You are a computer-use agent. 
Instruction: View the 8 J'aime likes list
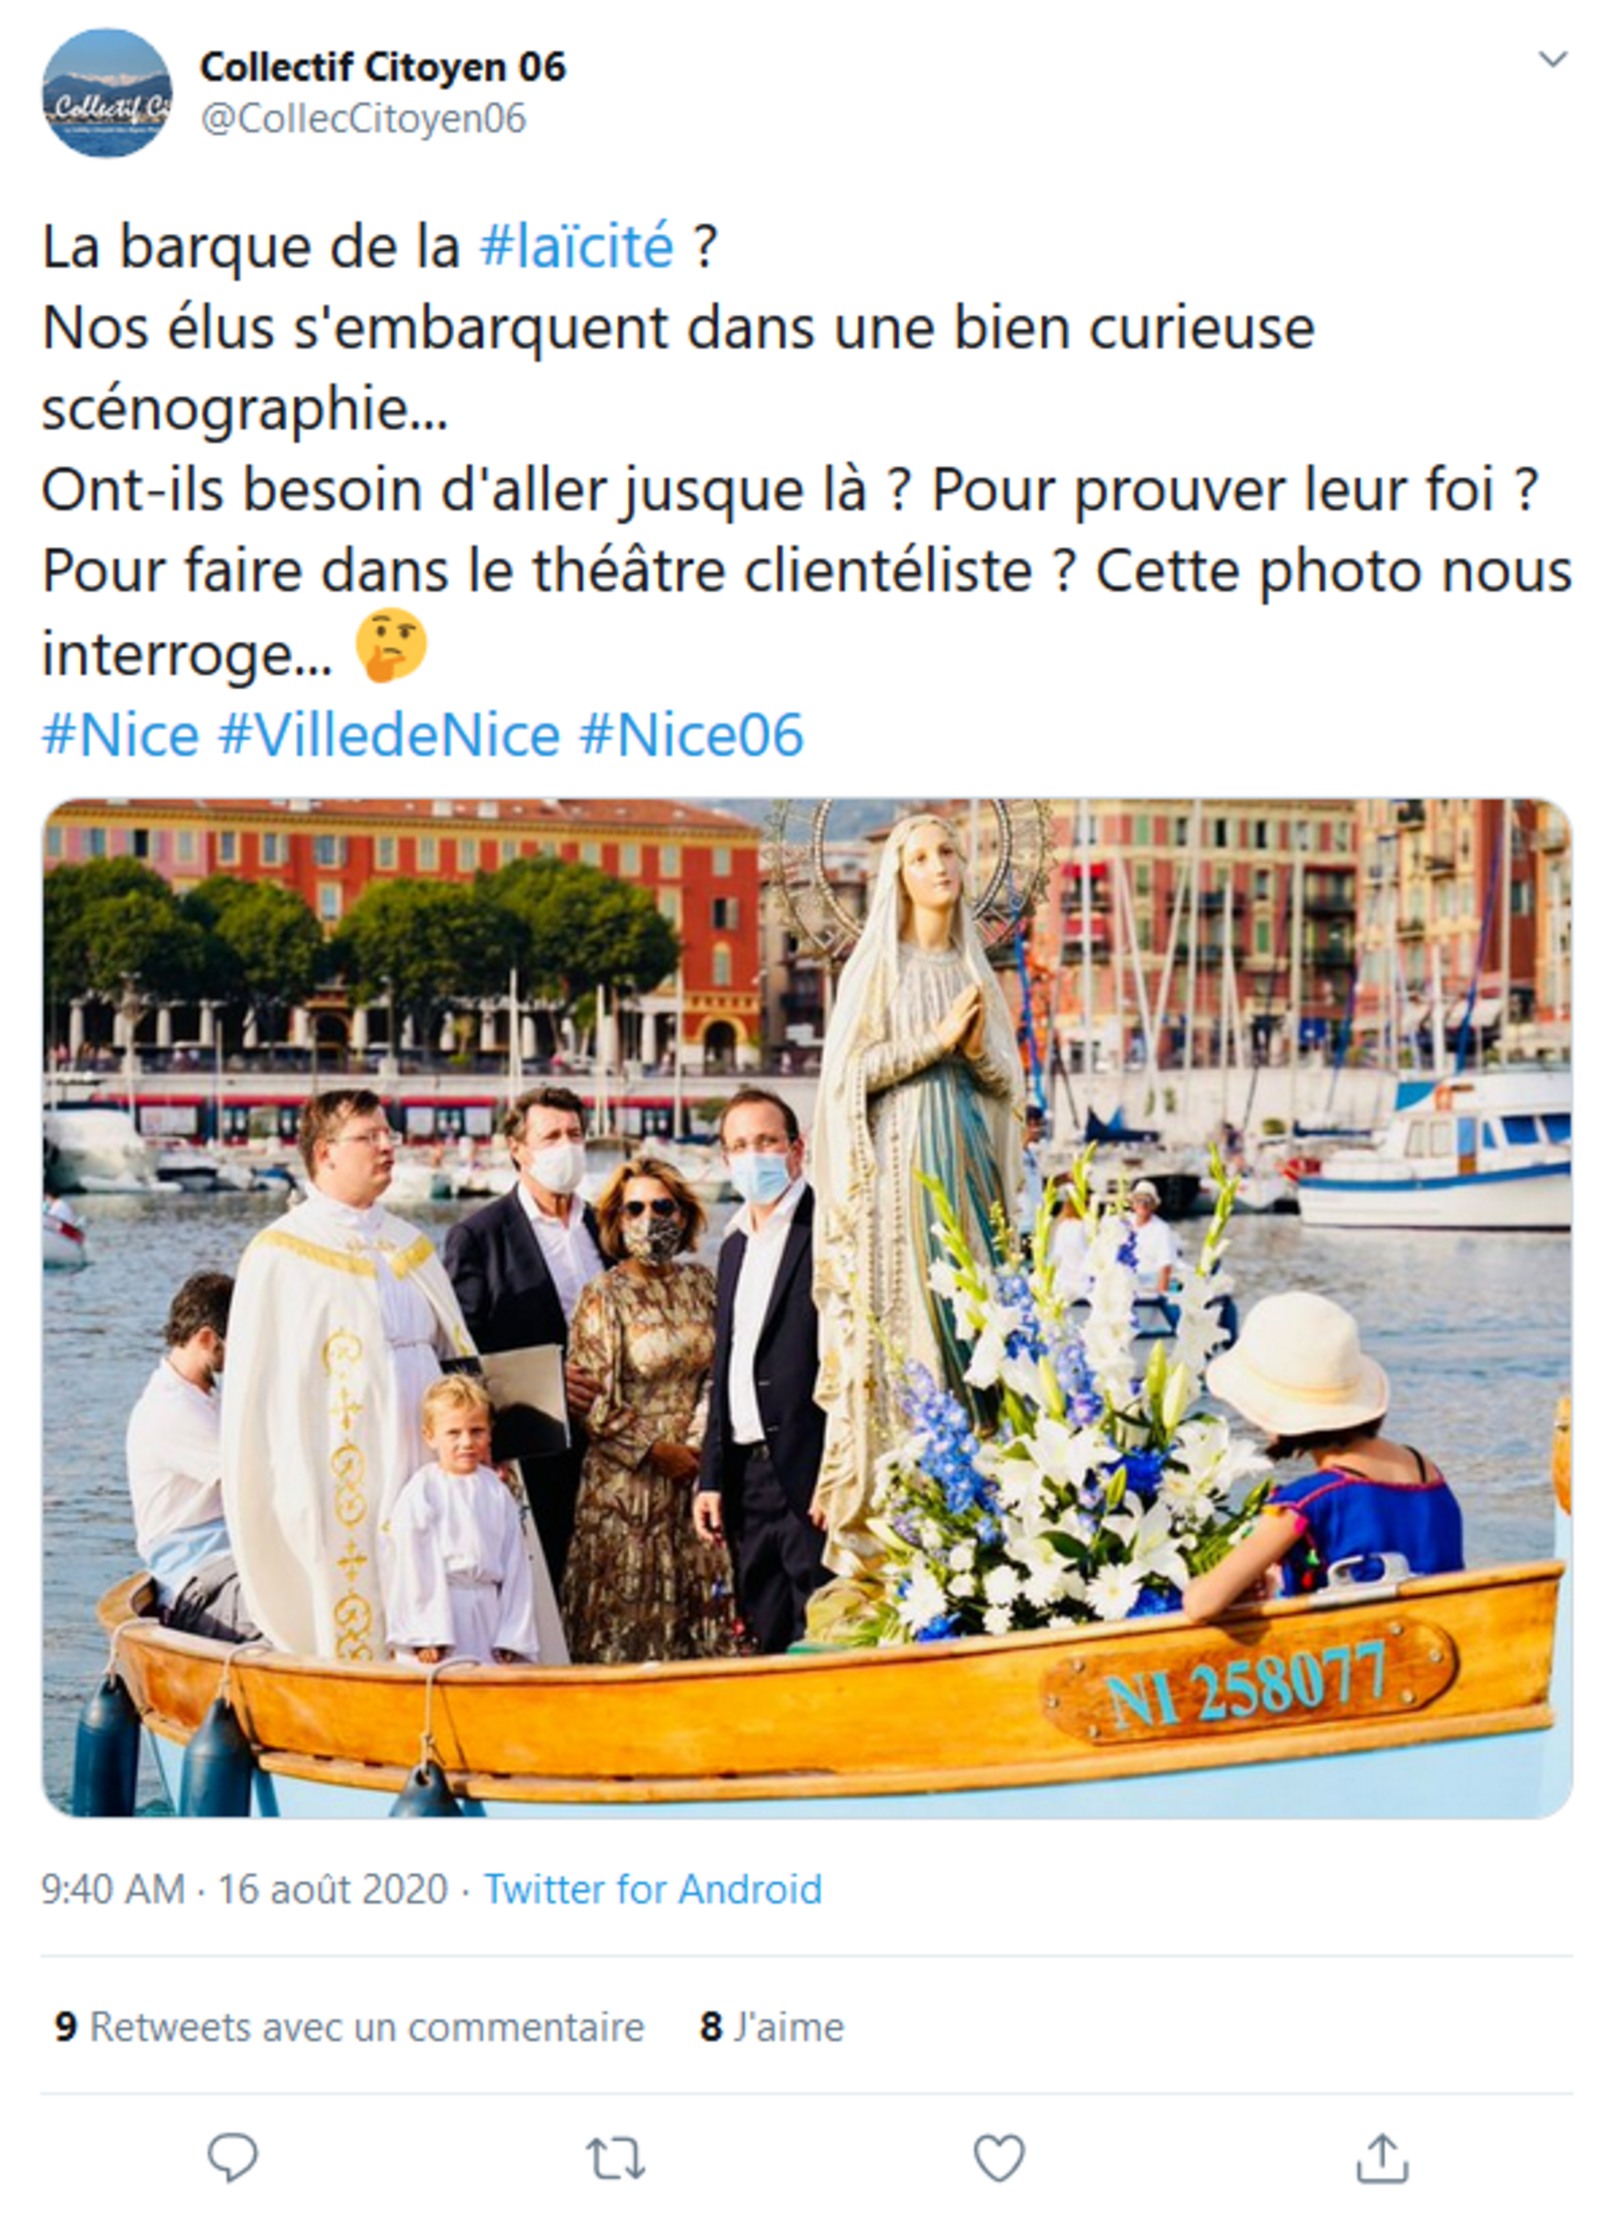click(x=772, y=2027)
